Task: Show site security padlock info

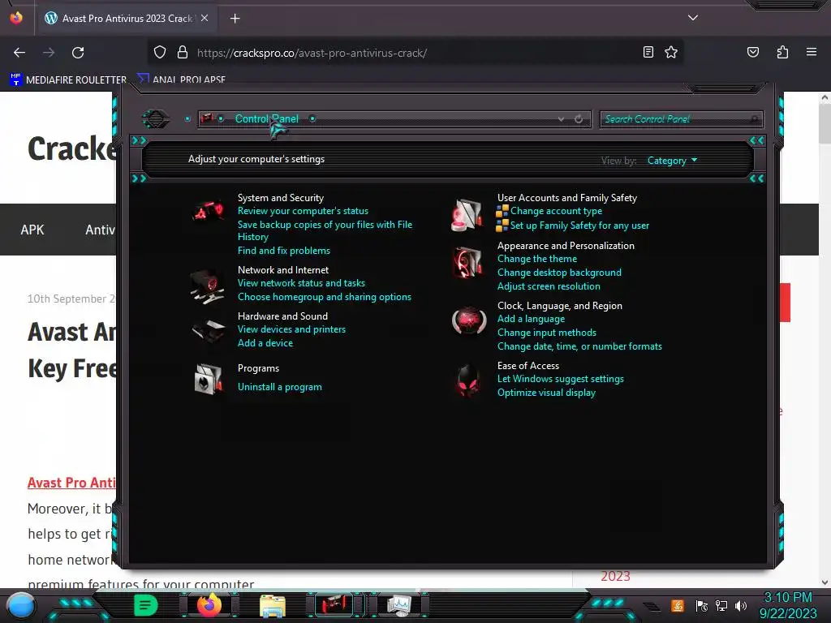Action: coord(183,52)
